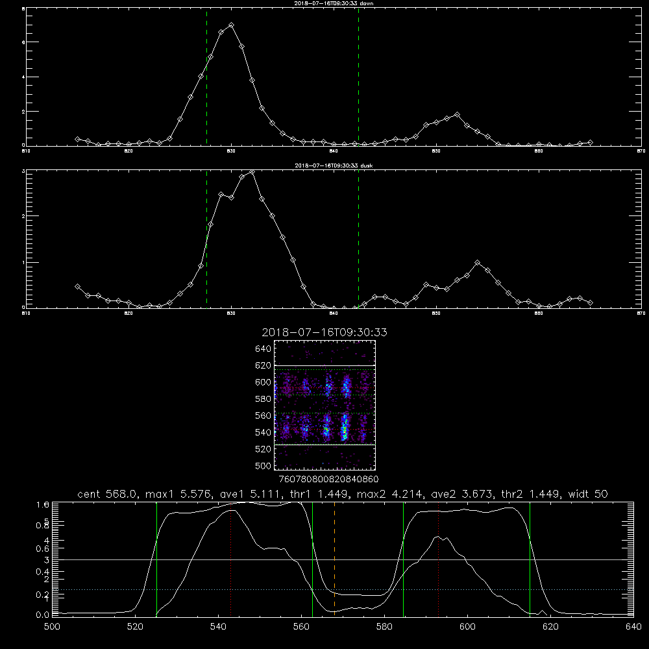Viewport: 649px width, 649px height.
Task: Click the 540 label on bottom plot x-axis
Action: pos(218,627)
